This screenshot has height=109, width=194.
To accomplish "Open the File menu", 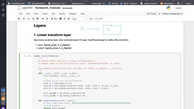I will 21,14.
